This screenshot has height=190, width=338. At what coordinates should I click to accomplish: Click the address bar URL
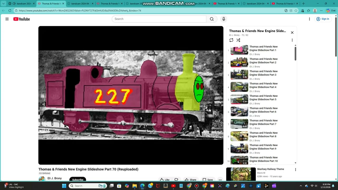tap(80, 11)
